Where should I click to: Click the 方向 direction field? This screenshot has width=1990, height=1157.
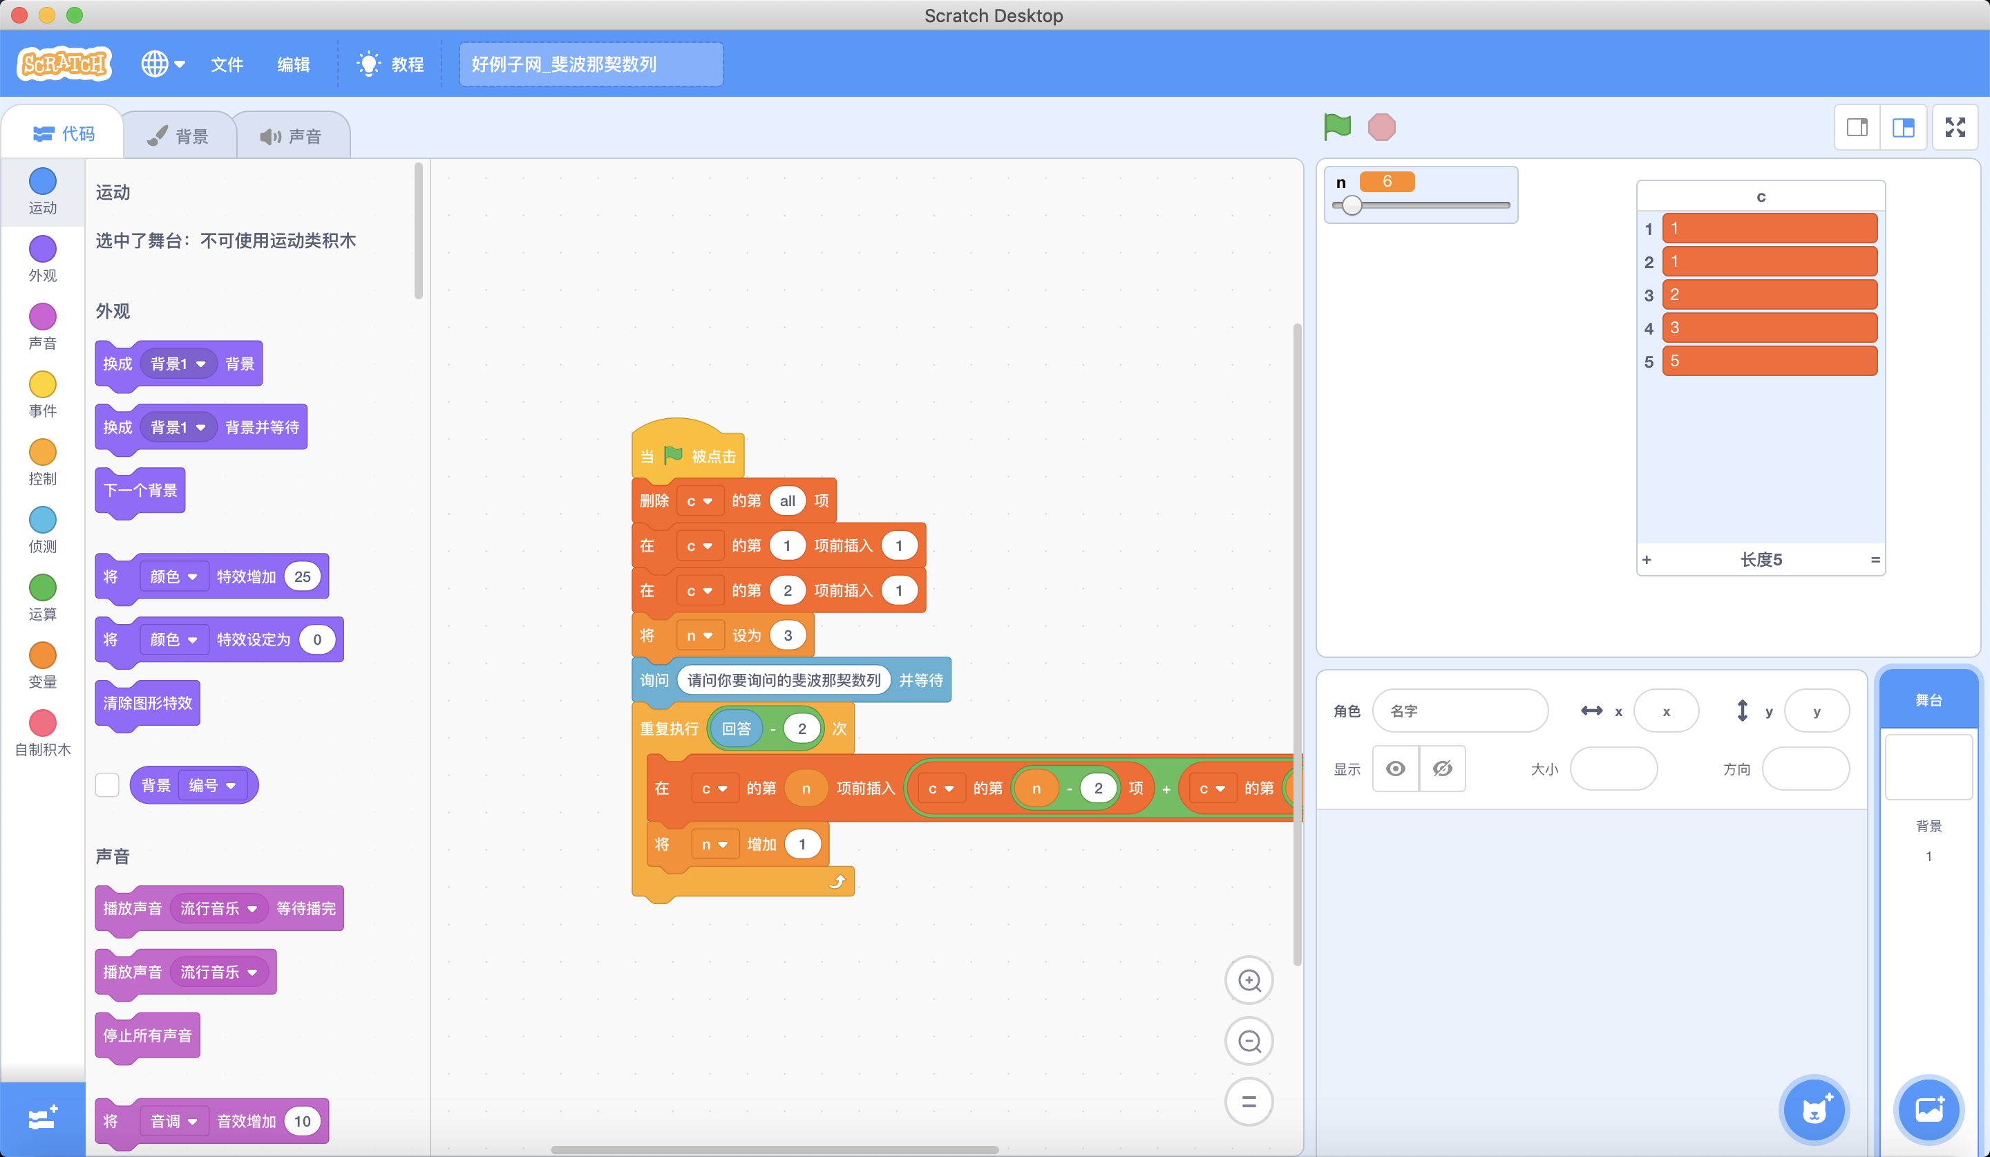1806,769
